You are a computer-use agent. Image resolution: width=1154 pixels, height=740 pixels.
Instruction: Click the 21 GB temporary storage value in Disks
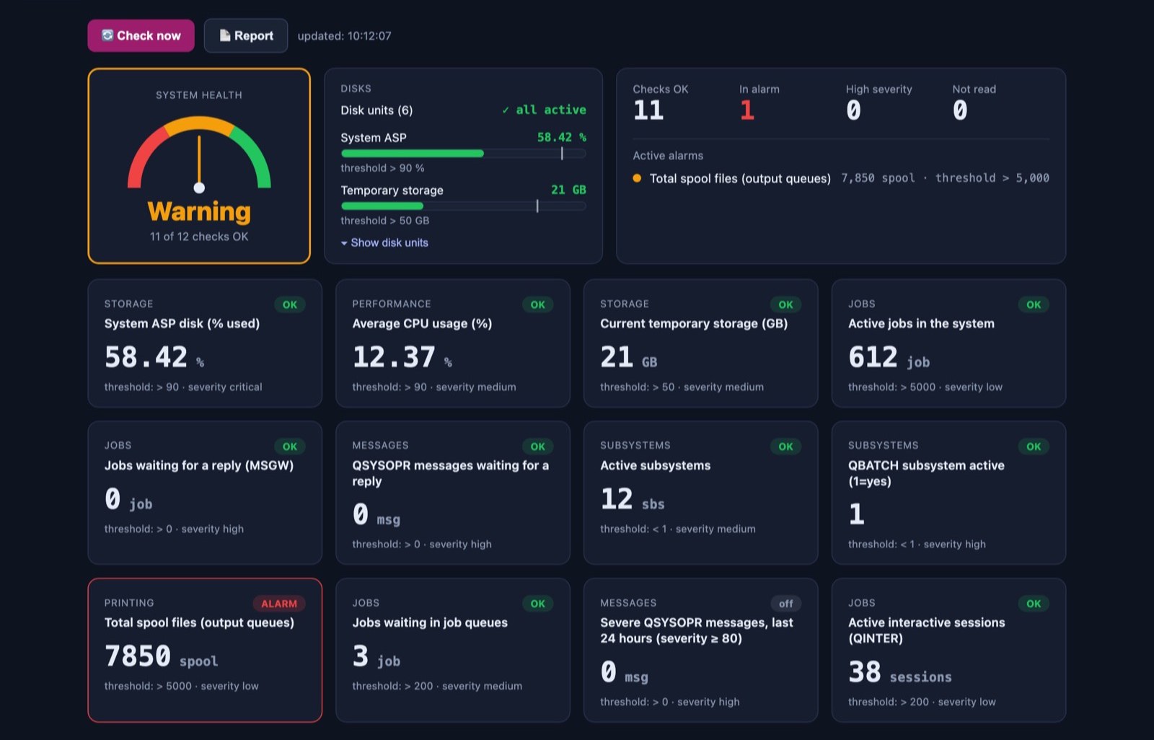coord(568,190)
